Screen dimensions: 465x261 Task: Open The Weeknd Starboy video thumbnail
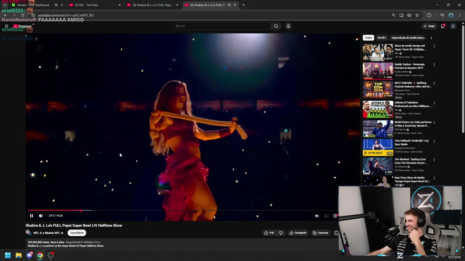pos(378,166)
